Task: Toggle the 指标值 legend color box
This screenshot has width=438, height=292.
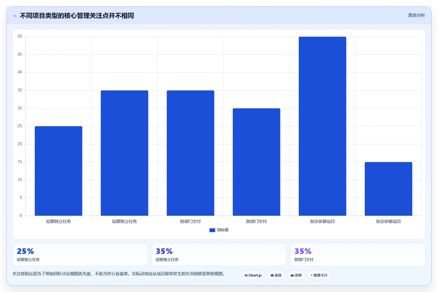Action: click(212, 230)
